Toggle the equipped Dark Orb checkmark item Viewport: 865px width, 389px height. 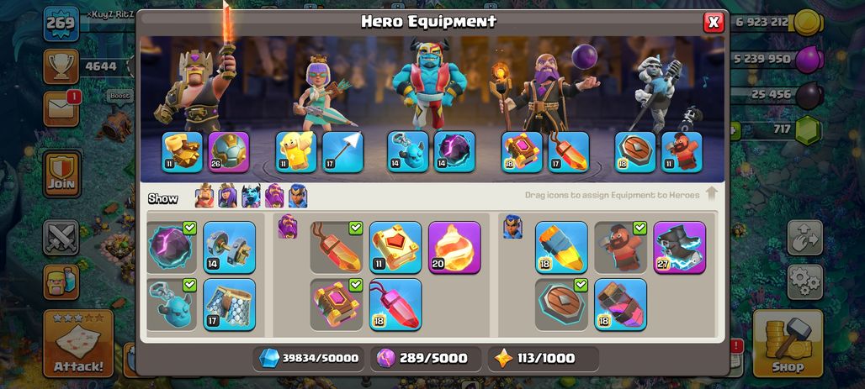tap(171, 247)
